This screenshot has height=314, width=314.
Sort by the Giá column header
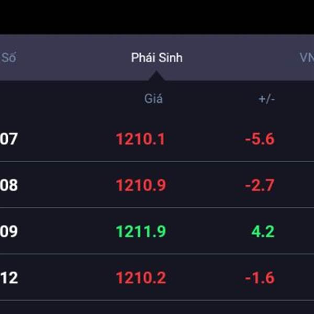click(153, 98)
